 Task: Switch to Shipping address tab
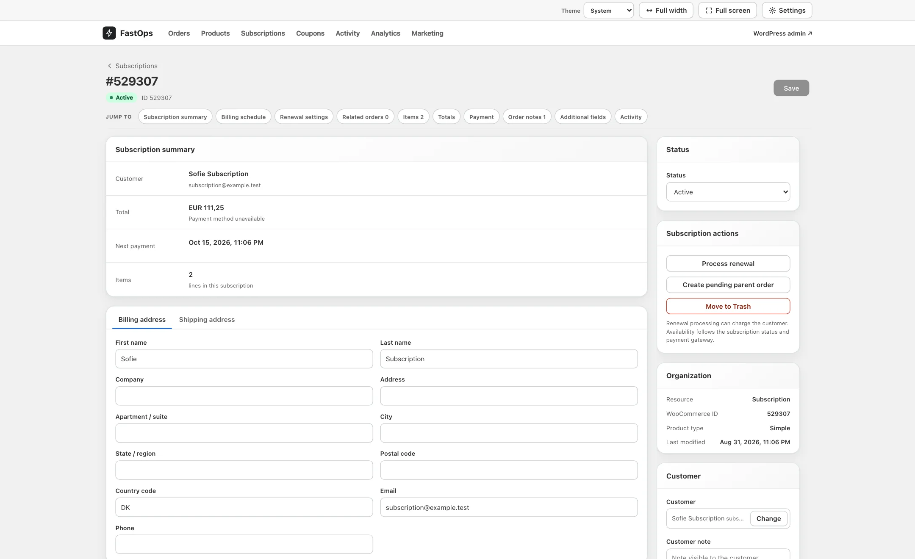[207, 319]
